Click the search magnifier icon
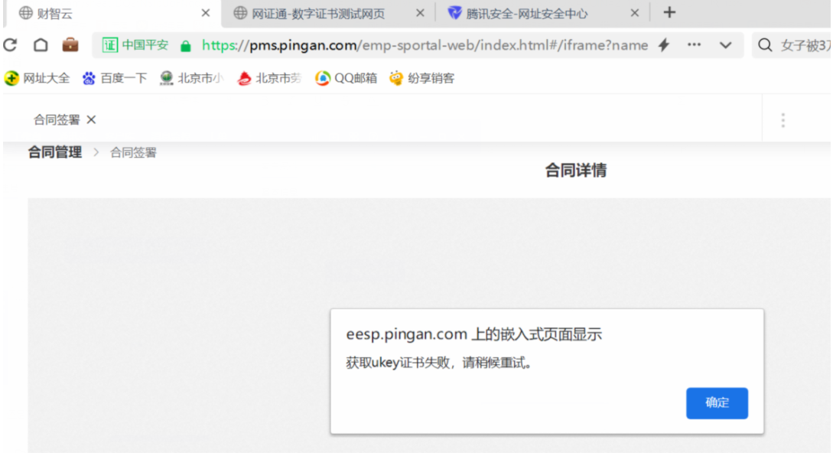 (x=765, y=45)
